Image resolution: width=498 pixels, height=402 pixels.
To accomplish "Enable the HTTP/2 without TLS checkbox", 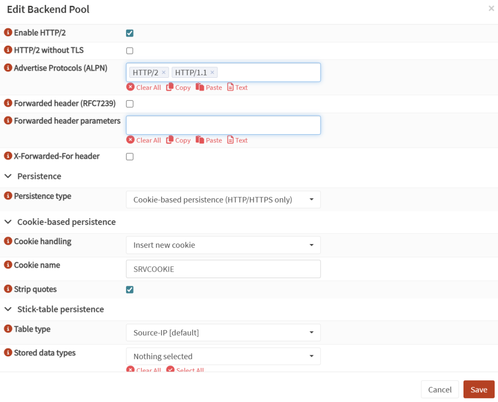I will pos(129,50).
